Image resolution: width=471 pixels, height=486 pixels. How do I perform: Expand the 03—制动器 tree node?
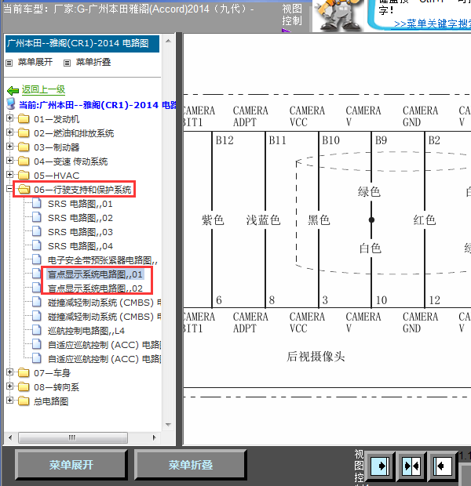point(9,146)
